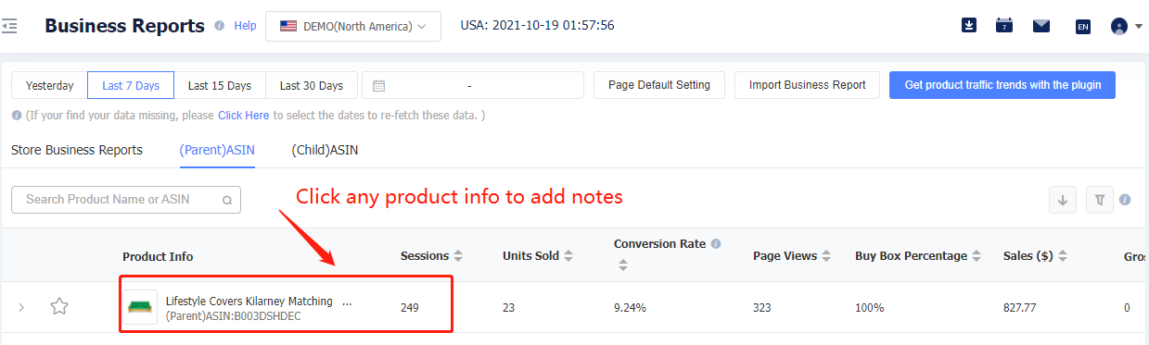Click Import Business Report button
The height and width of the screenshot is (345, 1149).
coord(807,85)
